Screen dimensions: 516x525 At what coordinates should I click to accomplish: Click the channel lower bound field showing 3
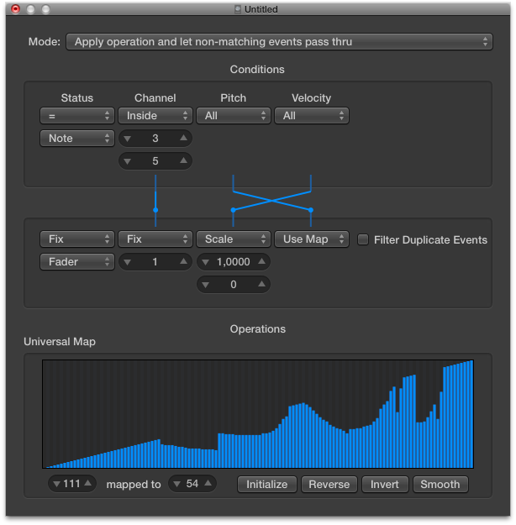(x=155, y=139)
